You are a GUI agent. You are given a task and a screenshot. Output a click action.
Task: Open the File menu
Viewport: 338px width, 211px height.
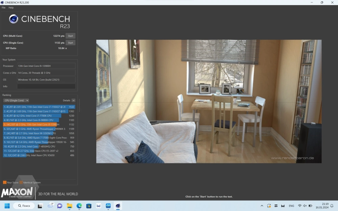coord(3,7)
